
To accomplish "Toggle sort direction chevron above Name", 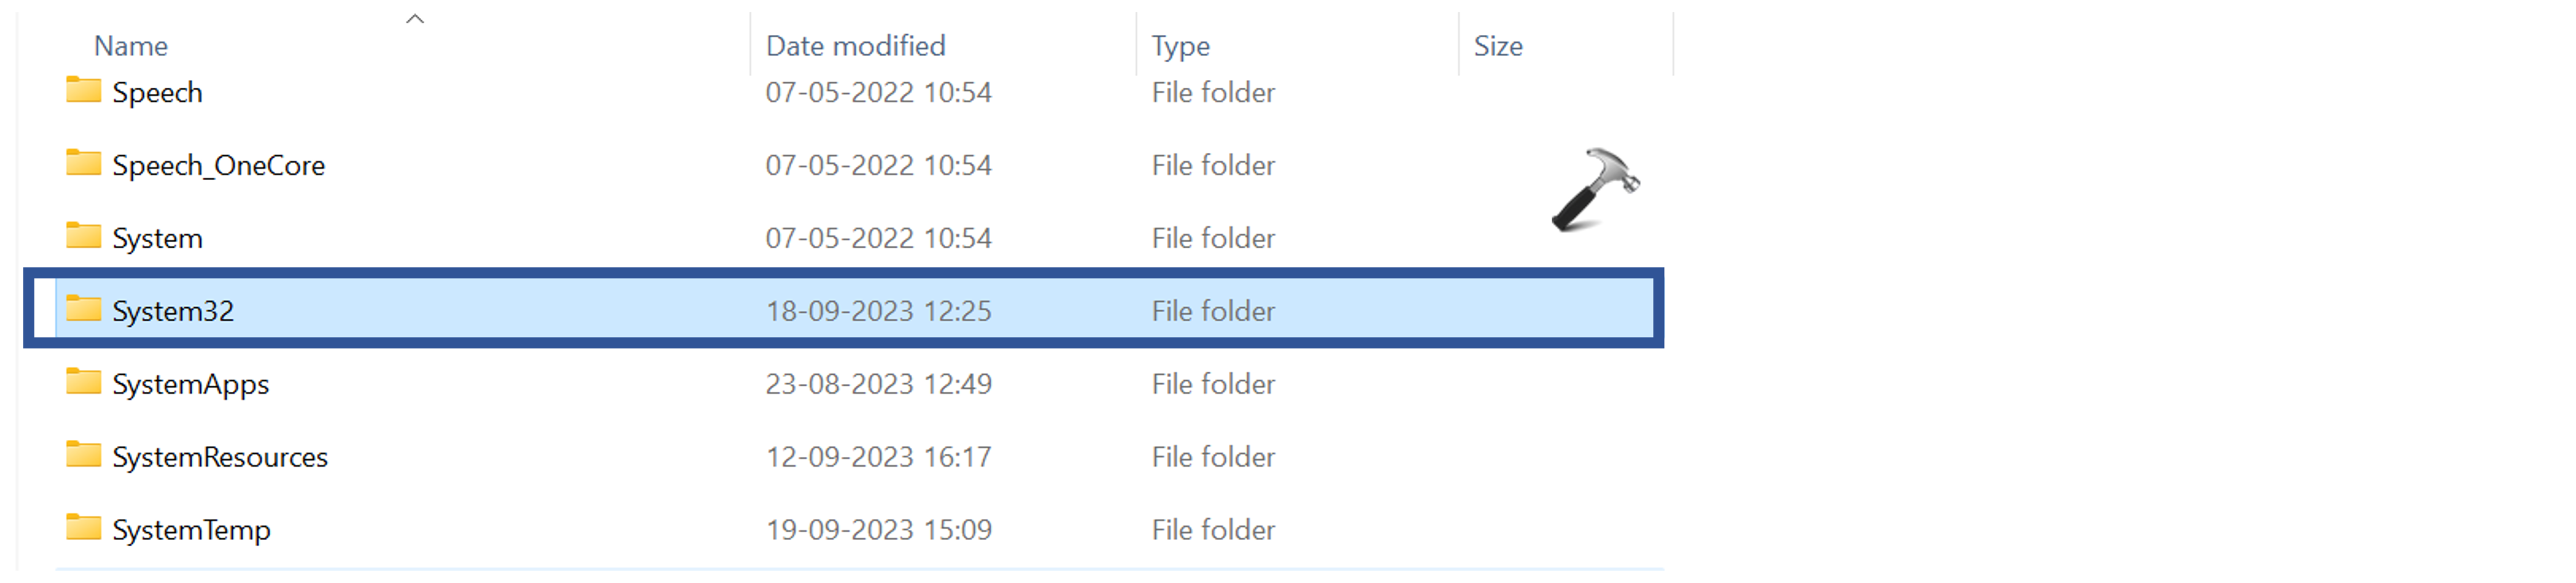I will pyautogui.click(x=415, y=19).
